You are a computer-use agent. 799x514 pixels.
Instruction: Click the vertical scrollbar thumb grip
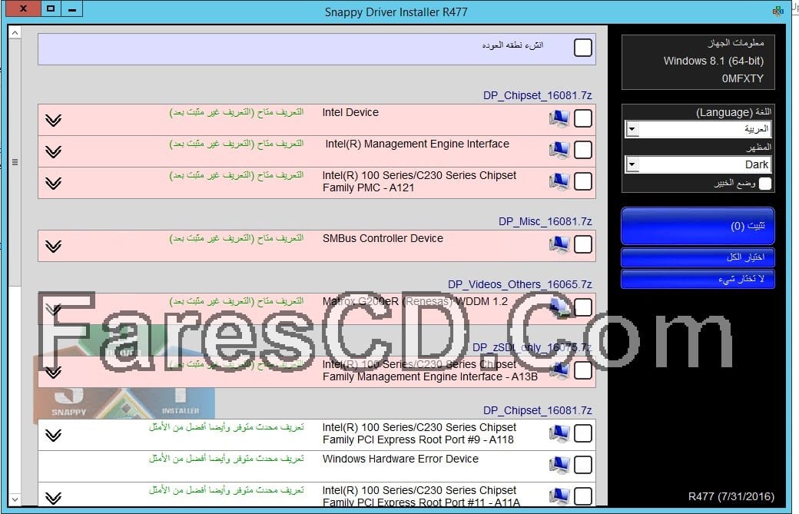[x=15, y=163]
